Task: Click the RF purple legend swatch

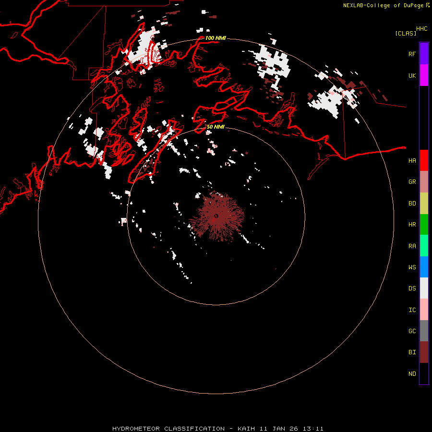Action: pos(424,53)
